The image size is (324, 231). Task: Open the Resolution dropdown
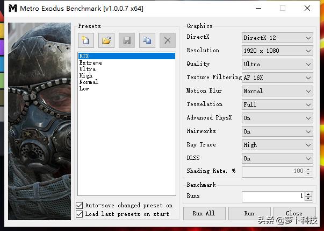[277, 51]
